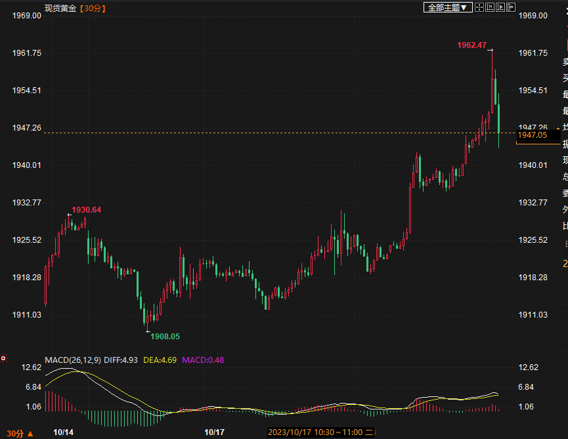Click the MACD(26,12,9) indicator label
The height and width of the screenshot is (439, 568).
pyautogui.click(x=72, y=360)
